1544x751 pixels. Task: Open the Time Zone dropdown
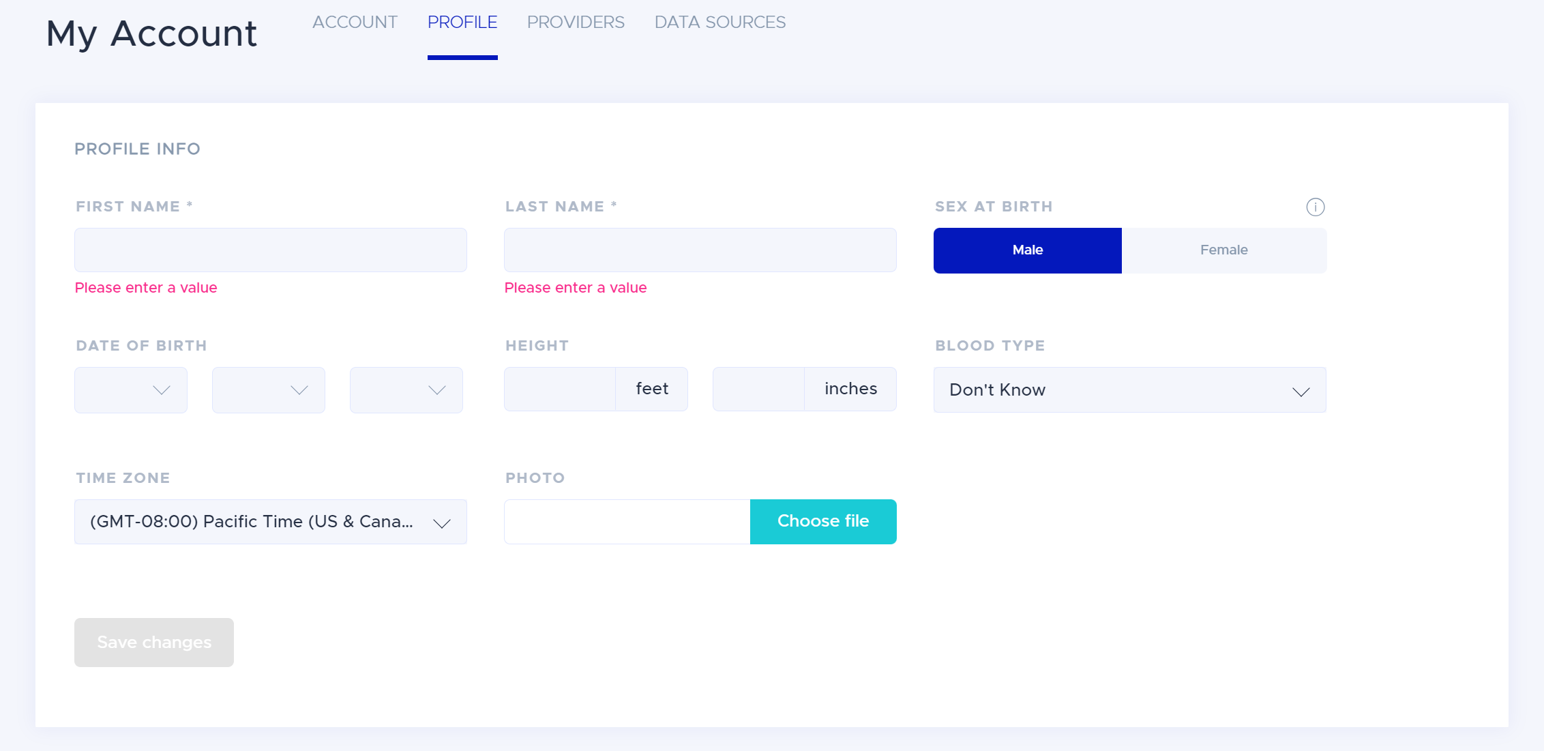[270, 522]
